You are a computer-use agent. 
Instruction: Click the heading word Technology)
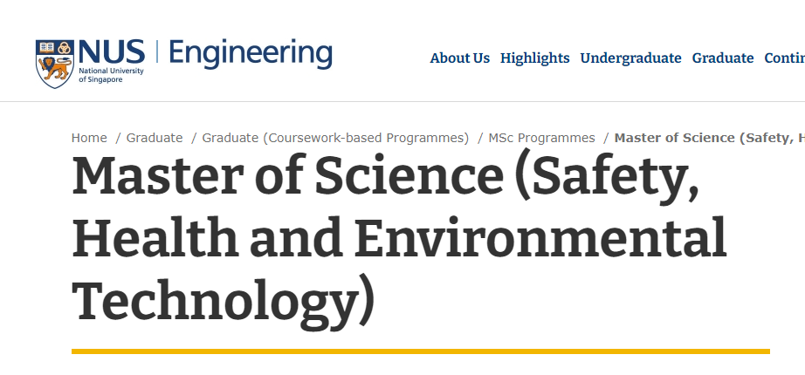click(x=224, y=303)
